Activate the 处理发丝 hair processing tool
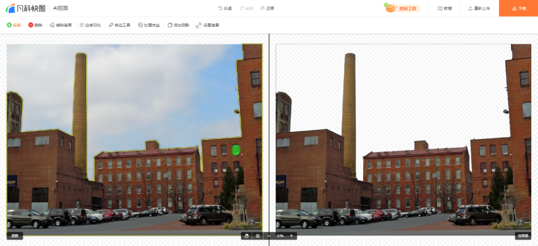Viewport: 538px width, 246px height. pos(149,25)
